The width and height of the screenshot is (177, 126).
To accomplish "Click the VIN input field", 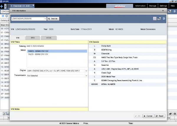I will [27, 19].
